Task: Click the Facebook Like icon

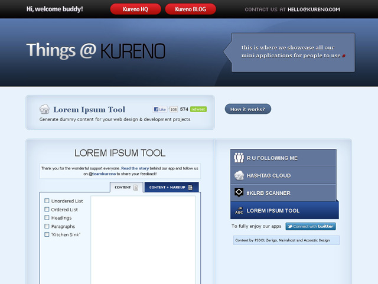Action: (x=156, y=109)
